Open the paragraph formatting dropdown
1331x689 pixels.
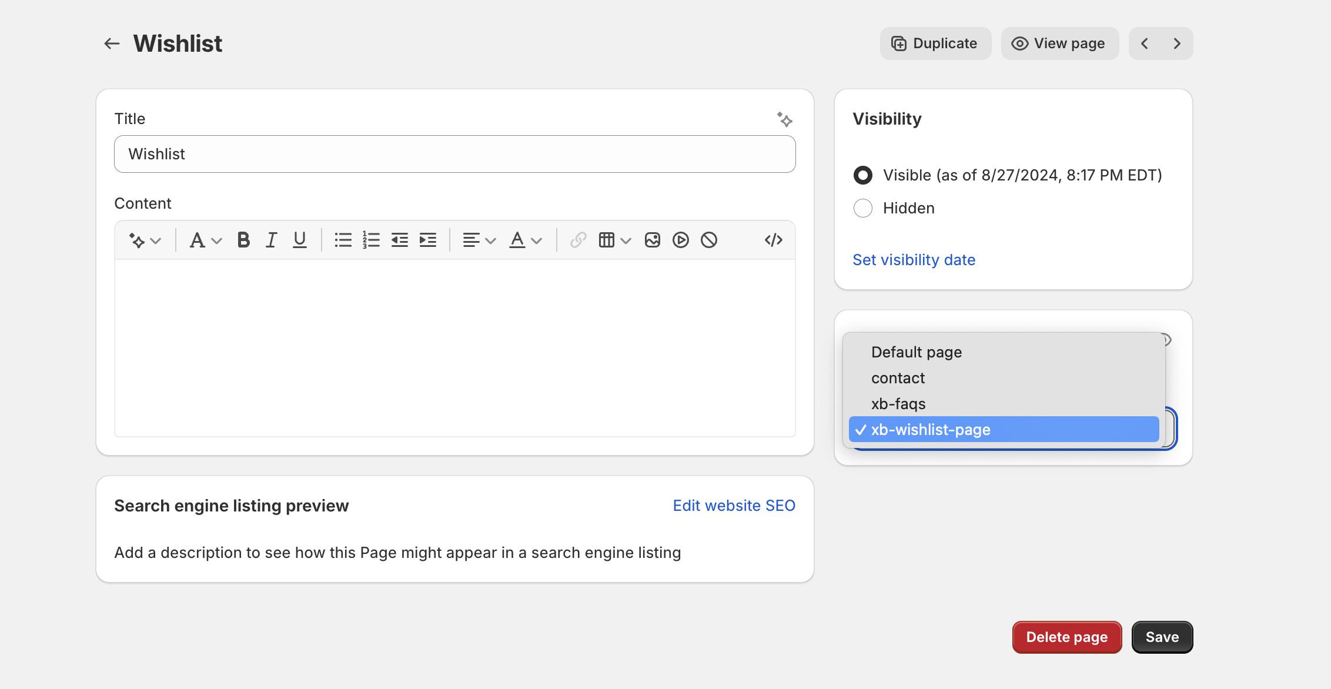(205, 240)
